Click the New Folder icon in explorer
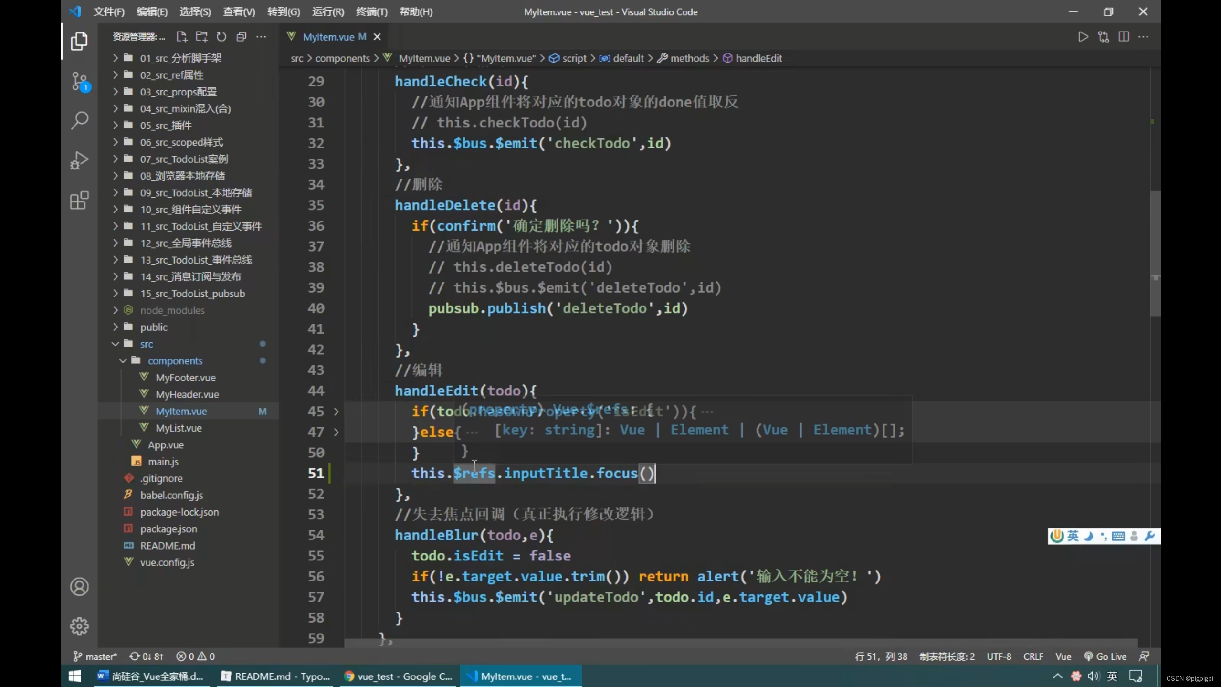1221x687 pixels. click(201, 37)
